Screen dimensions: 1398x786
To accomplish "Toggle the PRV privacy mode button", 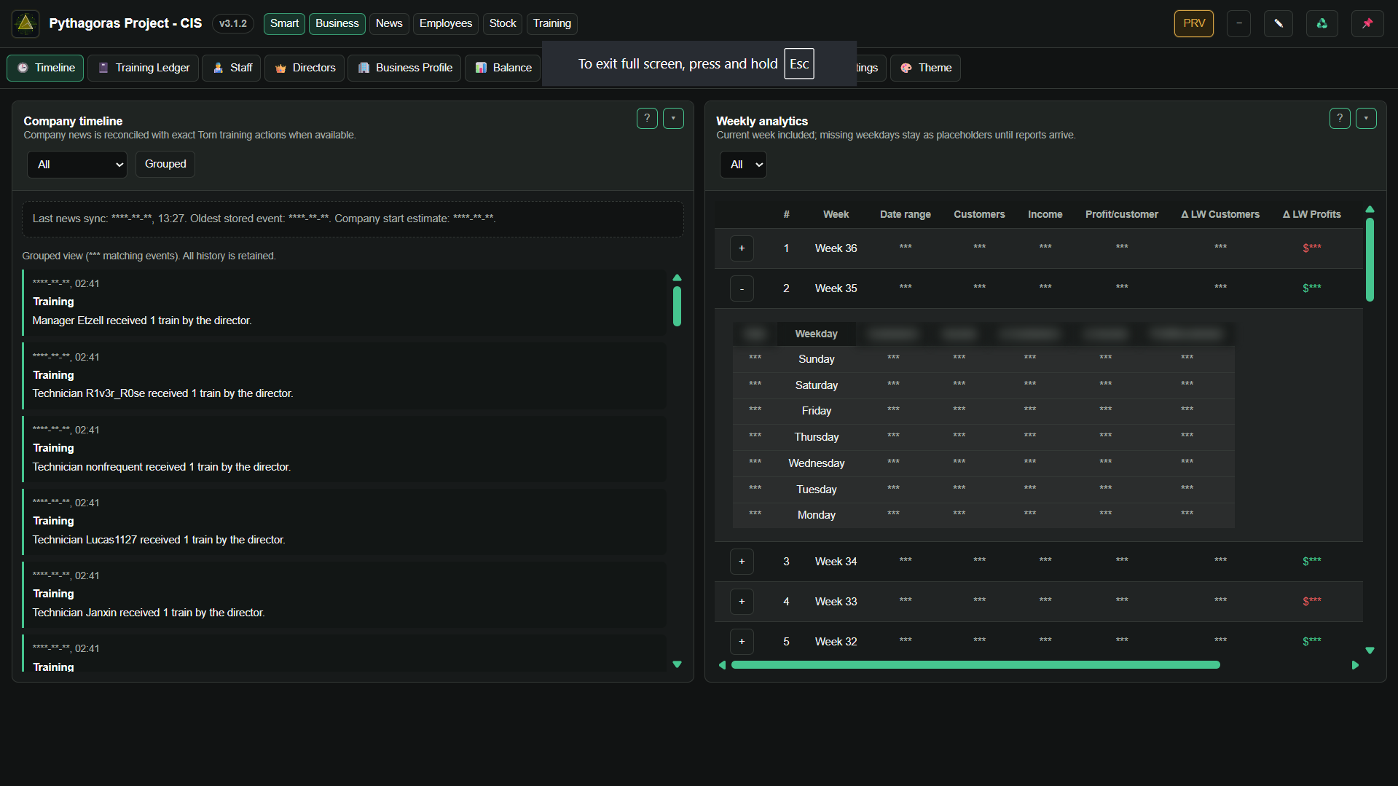I will [x=1193, y=23].
